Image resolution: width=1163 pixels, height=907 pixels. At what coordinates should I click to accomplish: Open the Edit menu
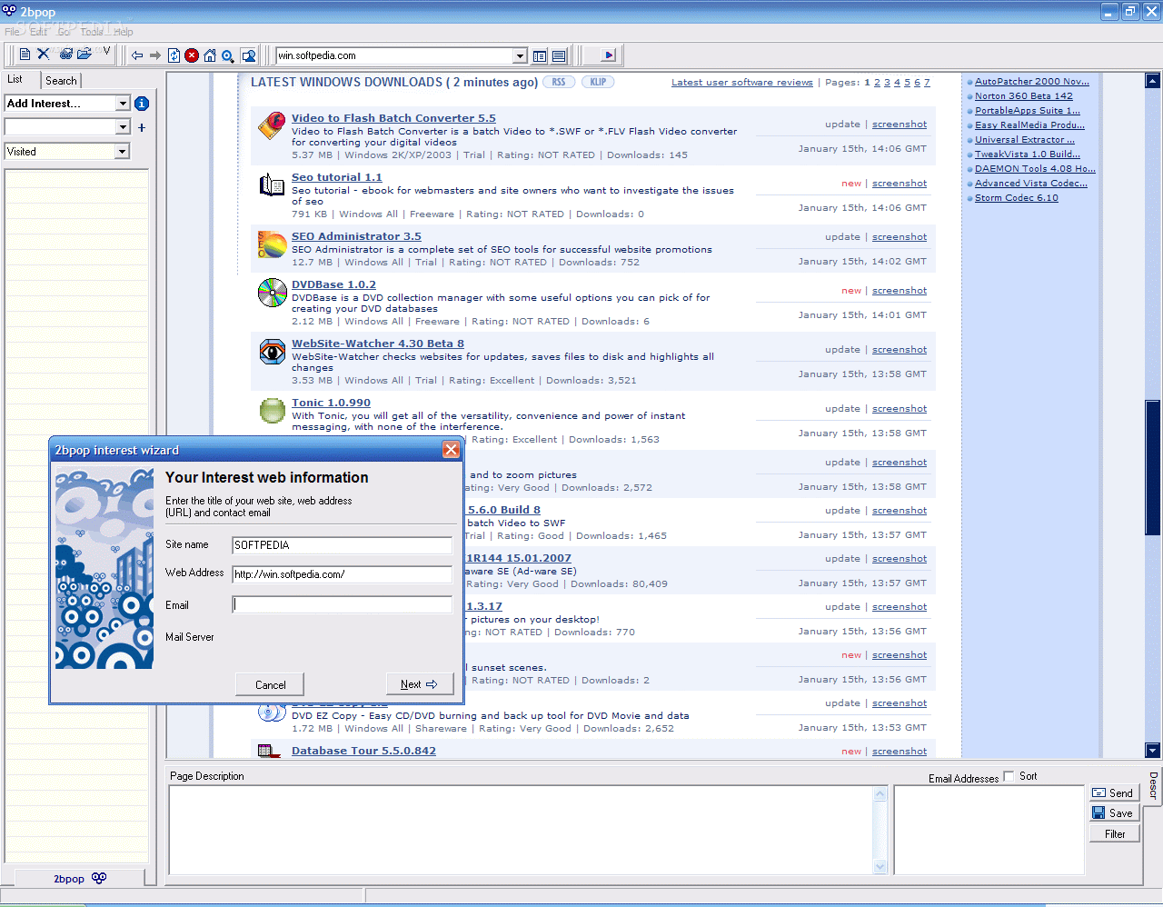(38, 31)
